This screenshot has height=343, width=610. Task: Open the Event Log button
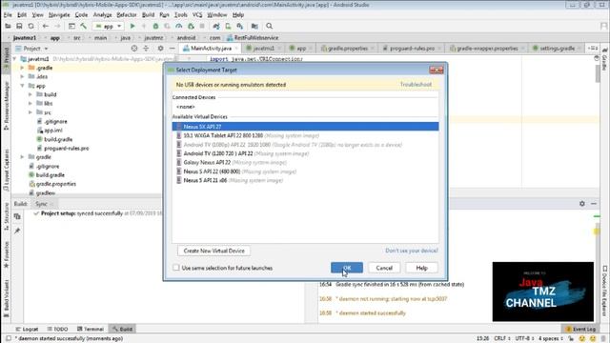(x=580, y=329)
